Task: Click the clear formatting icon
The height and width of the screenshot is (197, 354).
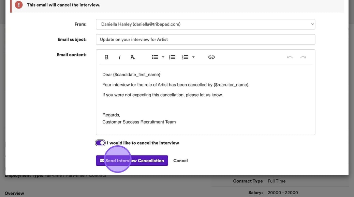Action: (x=133, y=57)
